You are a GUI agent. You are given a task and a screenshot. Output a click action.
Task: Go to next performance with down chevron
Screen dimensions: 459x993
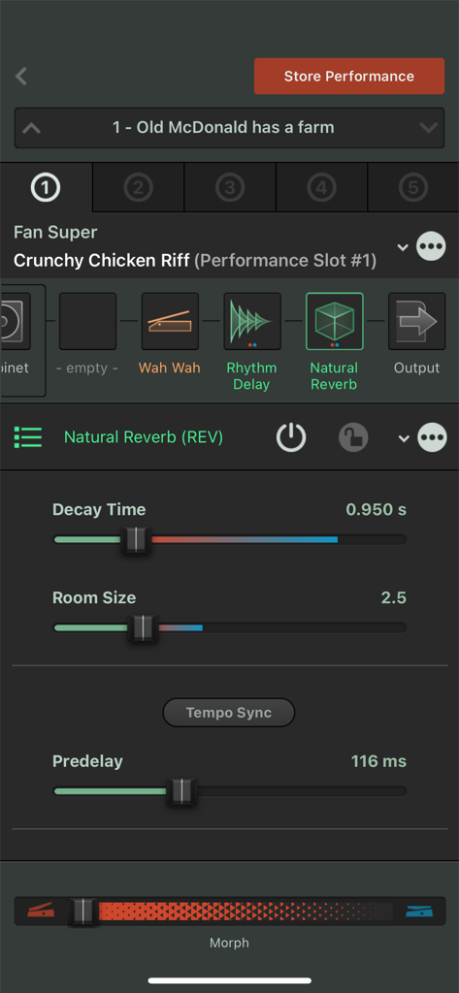pyautogui.click(x=429, y=128)
